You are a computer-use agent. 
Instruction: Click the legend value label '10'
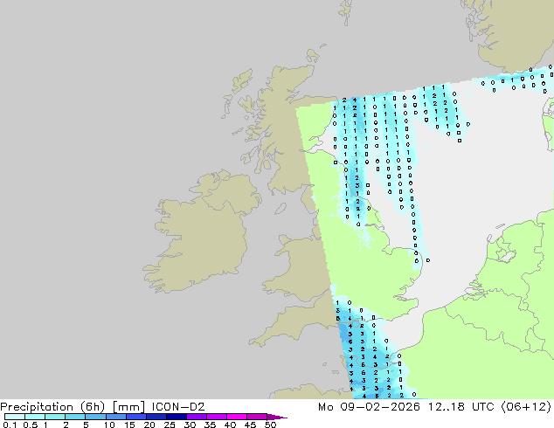pos(109,425)
